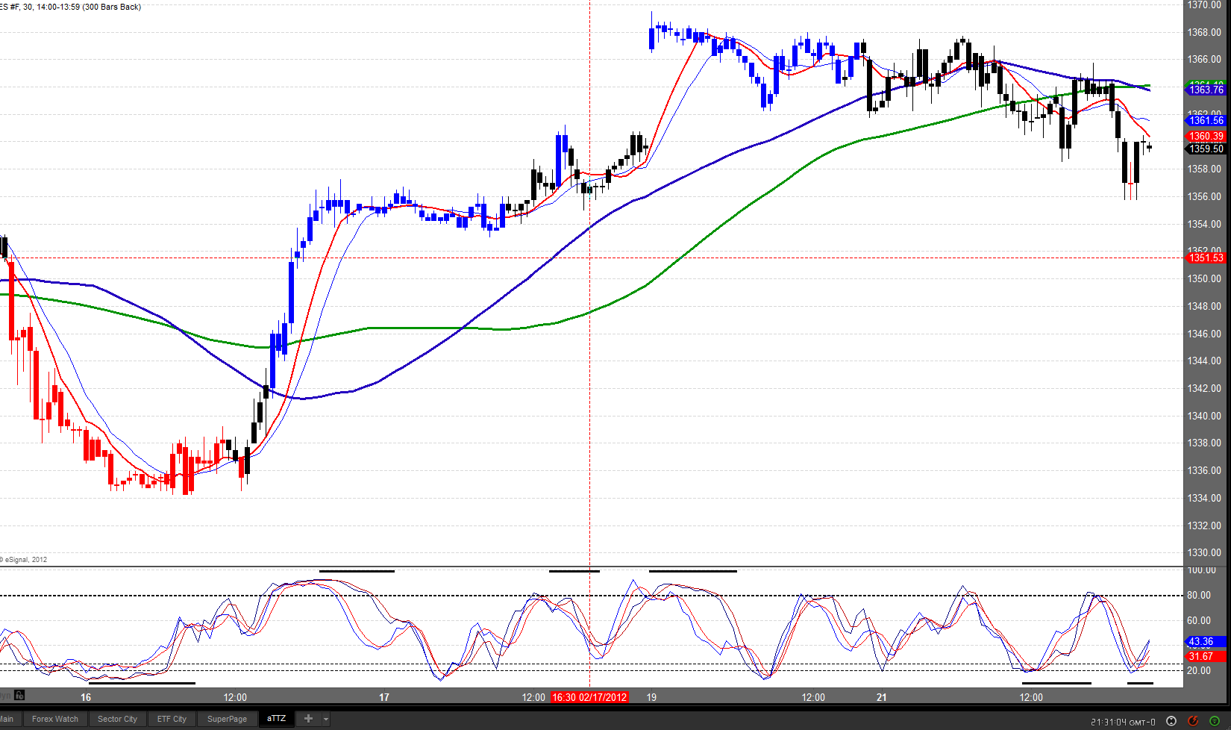The image size is (1231, 730).
Task: Switch to the SuperPage tab
Action: coord(227,719)
